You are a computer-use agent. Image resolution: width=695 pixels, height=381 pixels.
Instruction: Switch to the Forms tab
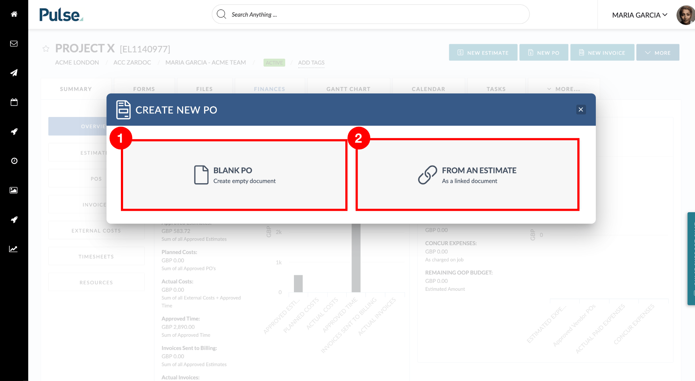(x=144, y=89)
